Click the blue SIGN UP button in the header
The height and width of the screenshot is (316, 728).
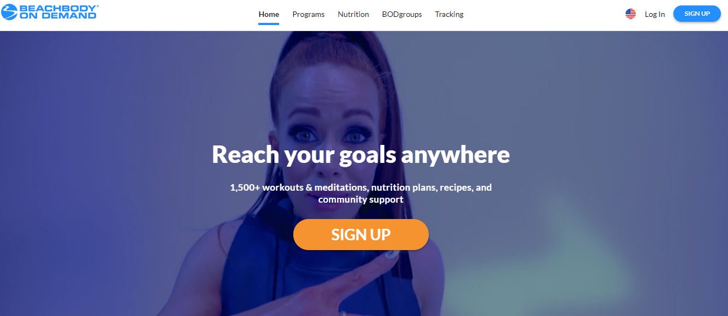(x=697, y=14)
